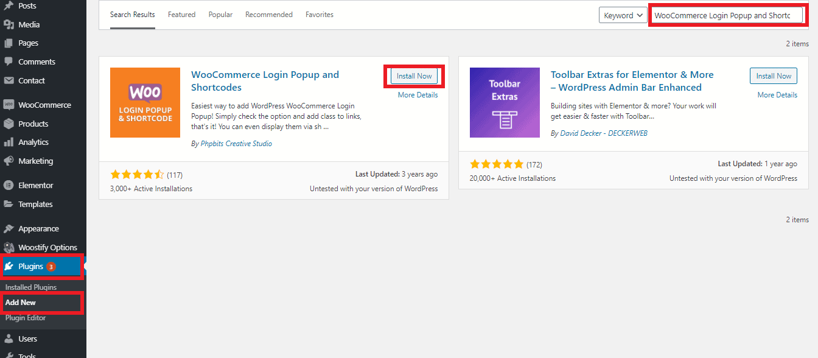Image resolution: width=818 pixels, height=358 pixels.
Task: Click the Last Updated 1 year ago text
Action: coord(758,164)
